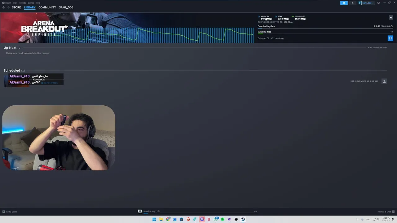Click Downloads limited to 150 Mbps text
397x223 pixels.
pos(275,22)
